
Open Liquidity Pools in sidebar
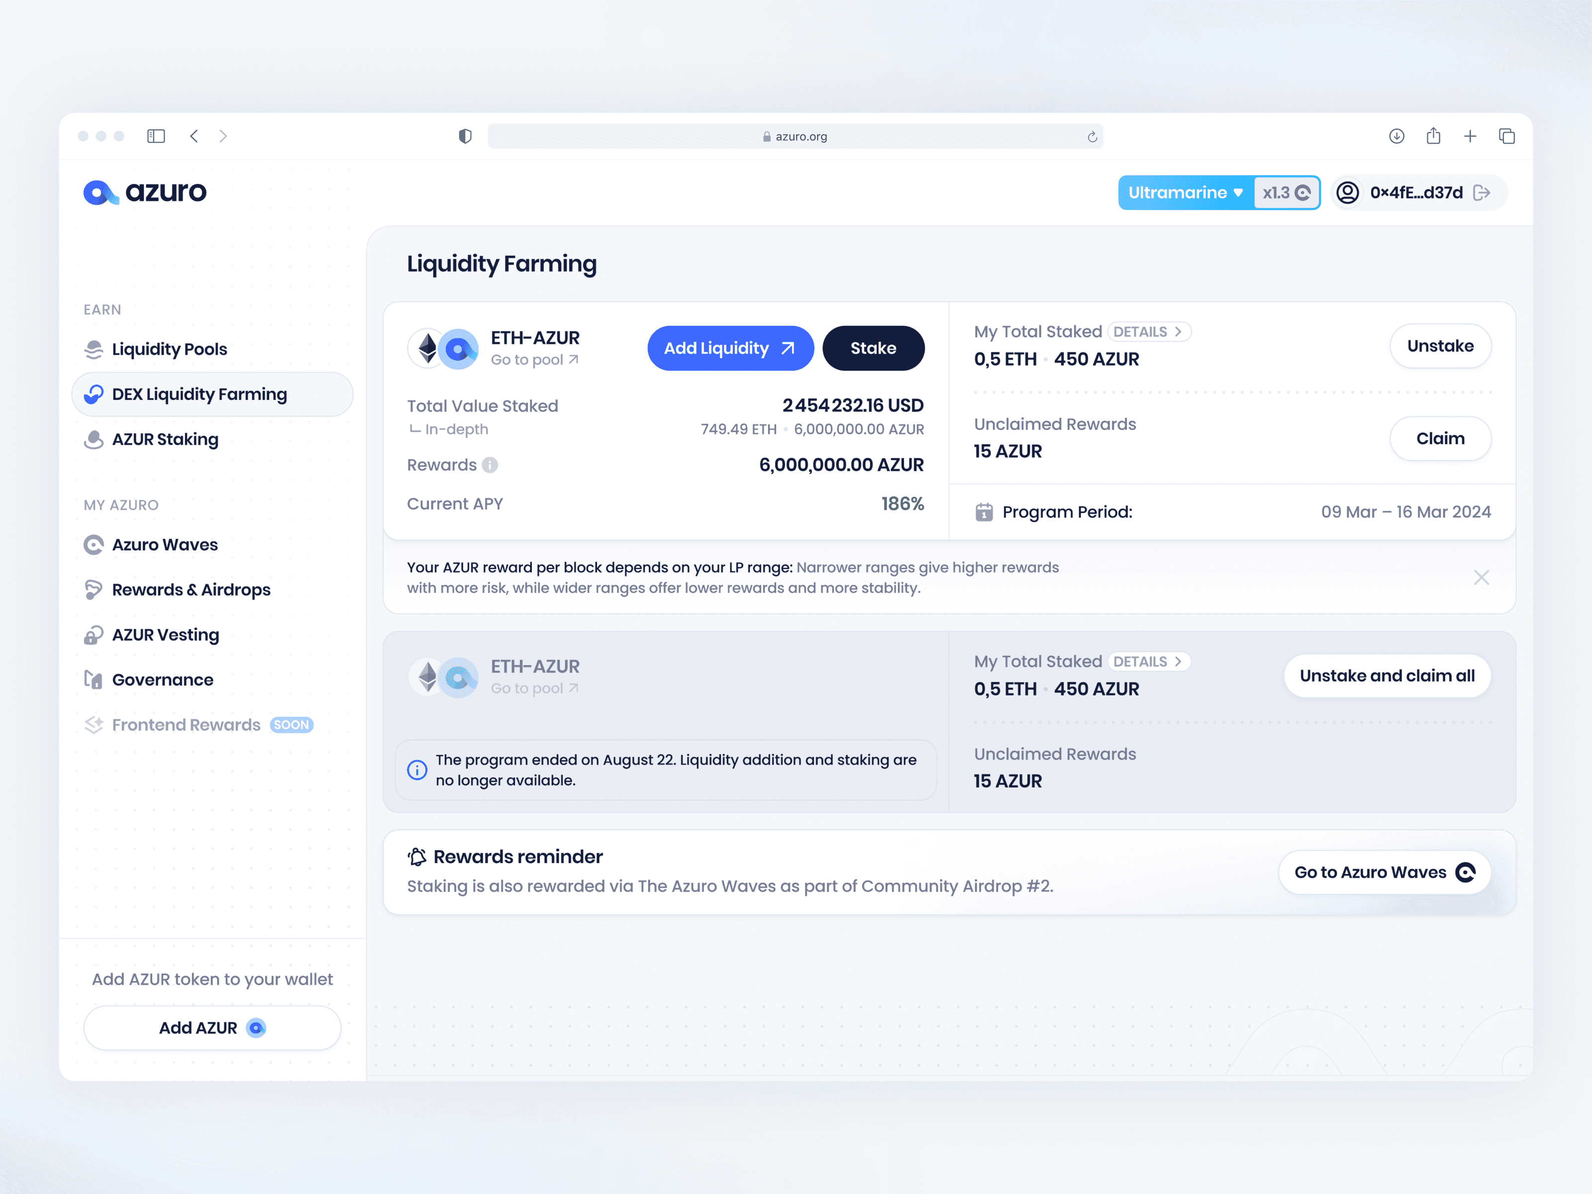[x=169, y=349]
